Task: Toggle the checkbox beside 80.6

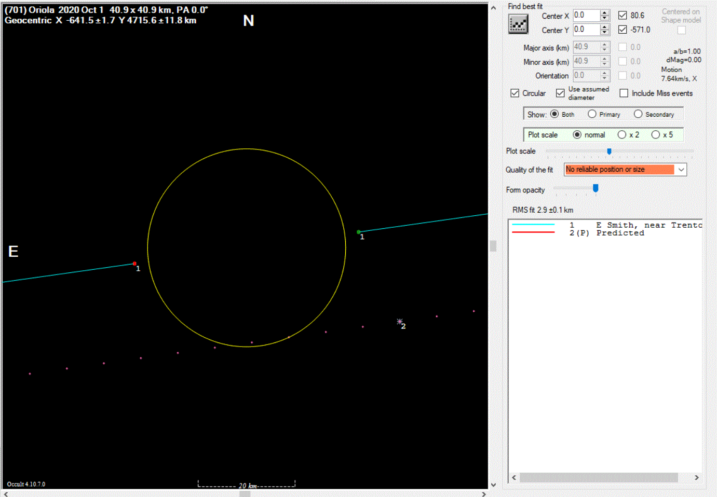Action: (x=623, y=16)
